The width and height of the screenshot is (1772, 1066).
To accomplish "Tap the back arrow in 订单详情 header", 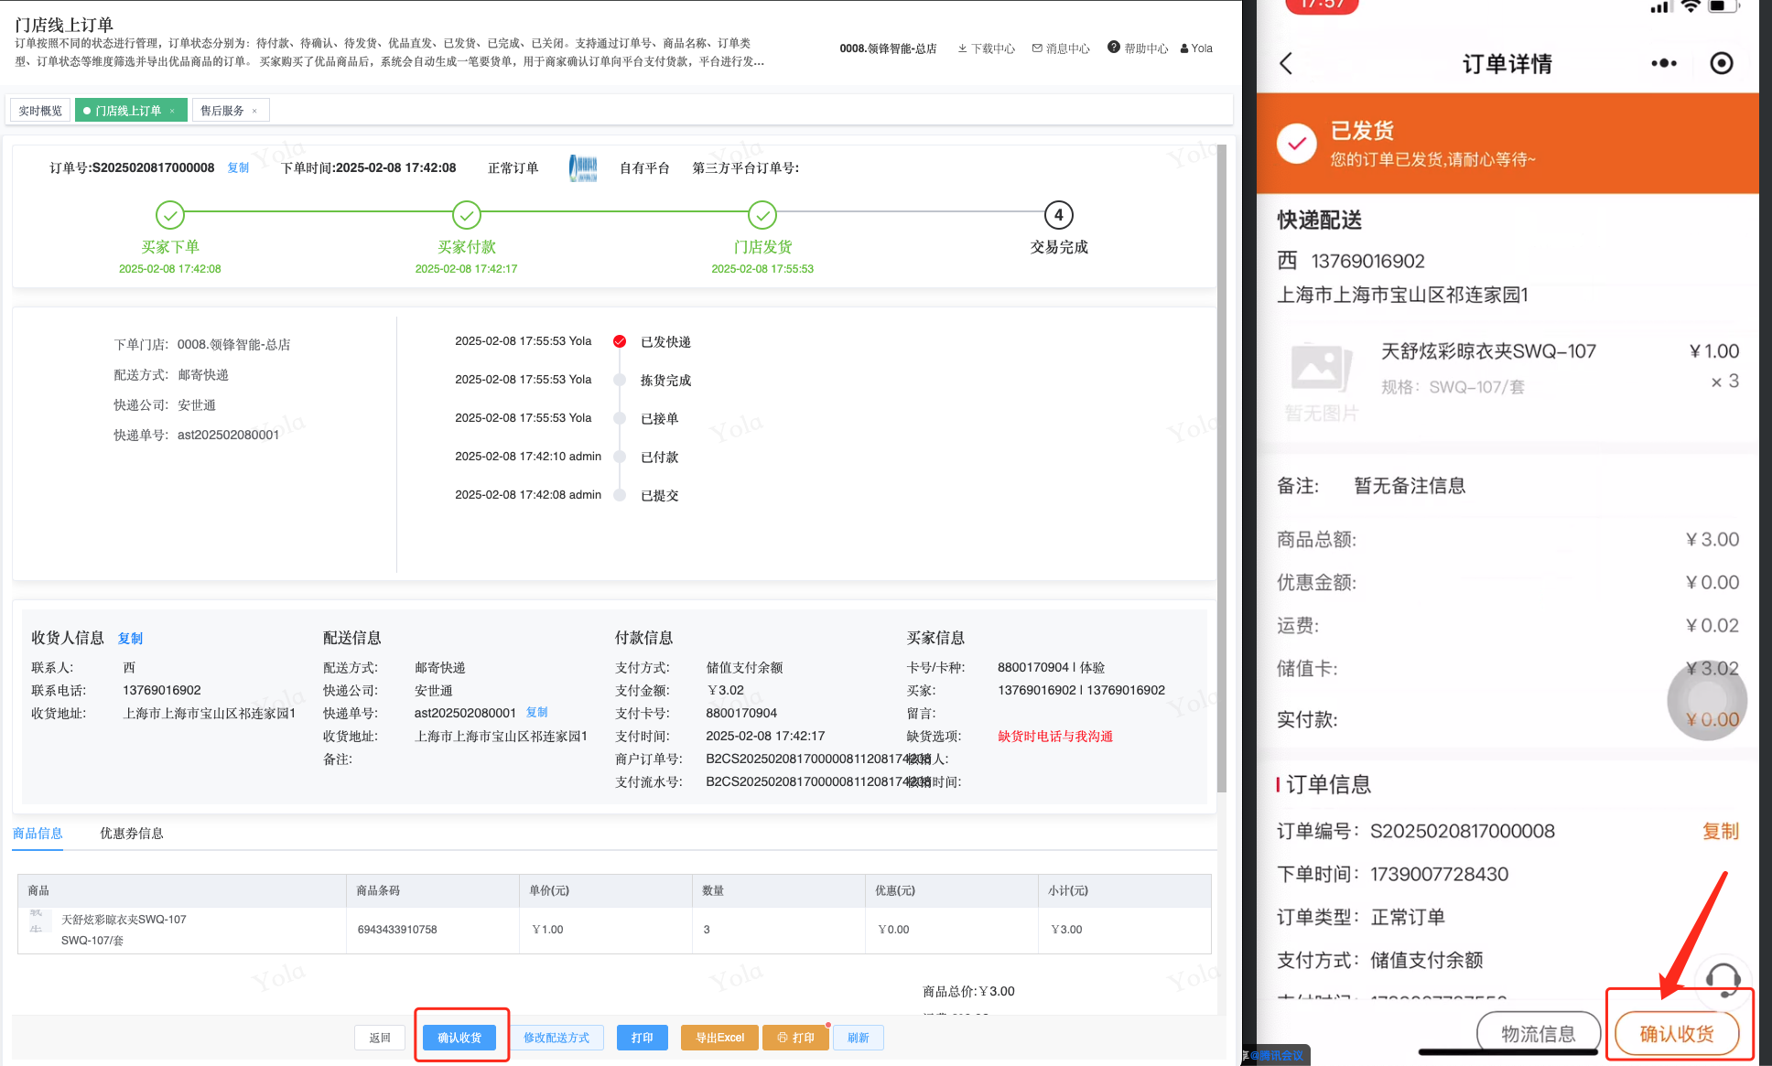I will [1286, 63].
